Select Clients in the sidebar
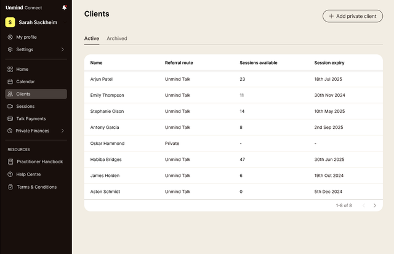This screenshot has height=254, width=394. coord(23,94)
